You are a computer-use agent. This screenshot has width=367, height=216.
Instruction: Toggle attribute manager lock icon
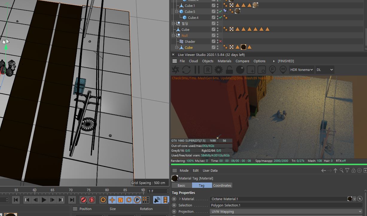pyautogui.click(x=353, y=171)
